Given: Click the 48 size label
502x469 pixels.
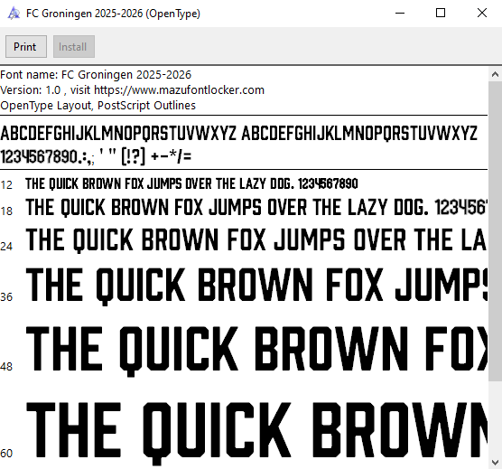Looking at the screenshot, I should (6, 367).
